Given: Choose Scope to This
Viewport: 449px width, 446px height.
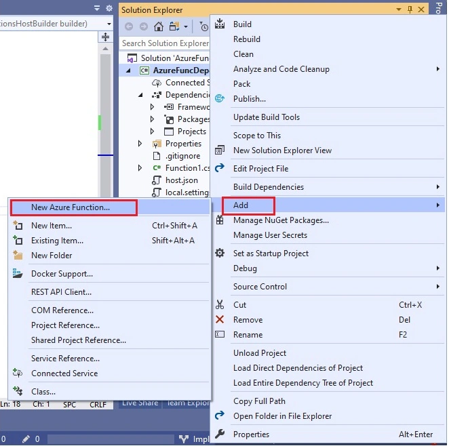Looking at the screenshot, I should point(257,136).
